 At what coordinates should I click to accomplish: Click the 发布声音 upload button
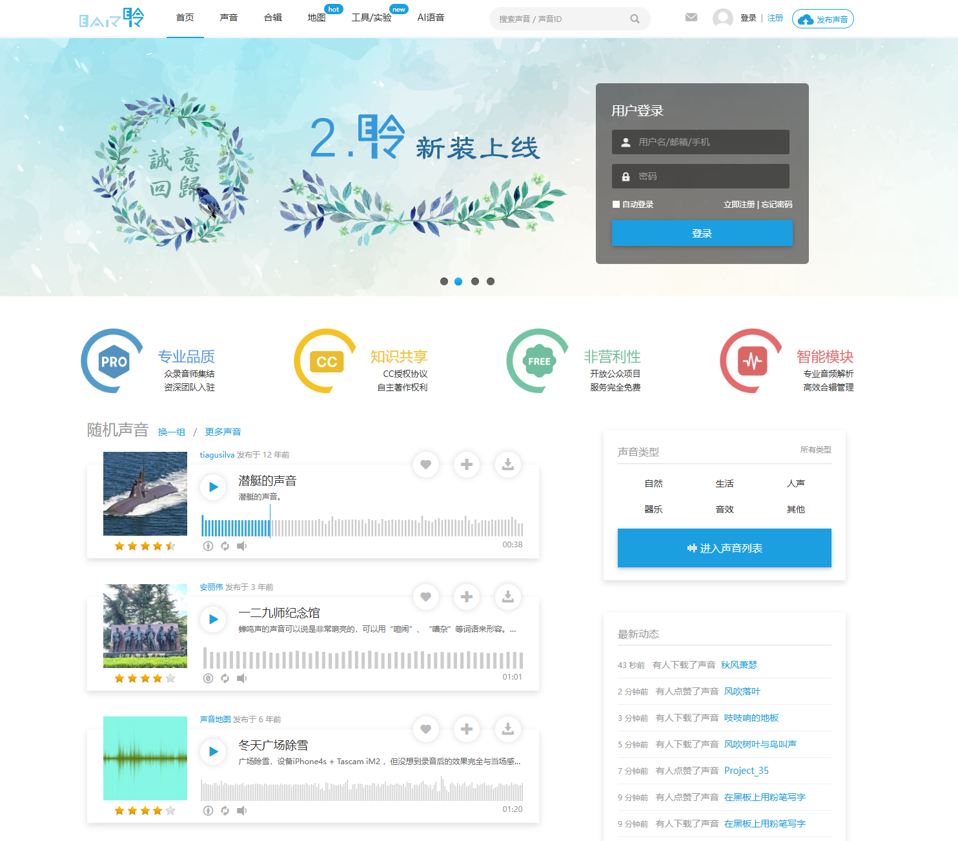pyautogui.click(x=823, y=19)
